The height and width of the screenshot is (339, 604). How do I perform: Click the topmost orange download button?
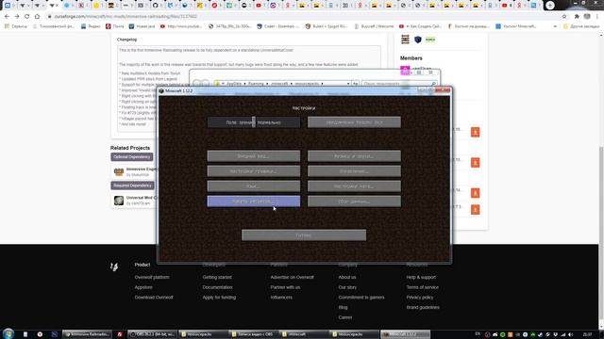(x=476, y=132)
